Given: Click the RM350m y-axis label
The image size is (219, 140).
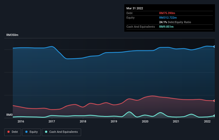Looking at the screenshot, I should (x=12, y=35).
